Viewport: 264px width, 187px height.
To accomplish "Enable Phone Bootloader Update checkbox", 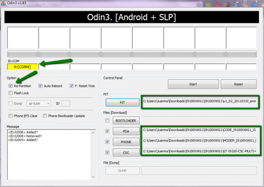I will (x=45, y=116).
